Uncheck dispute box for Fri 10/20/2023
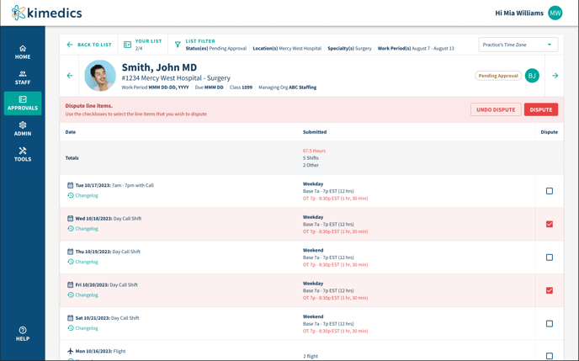The height and width of the screenshot is (361, 579). coord(550,290)
